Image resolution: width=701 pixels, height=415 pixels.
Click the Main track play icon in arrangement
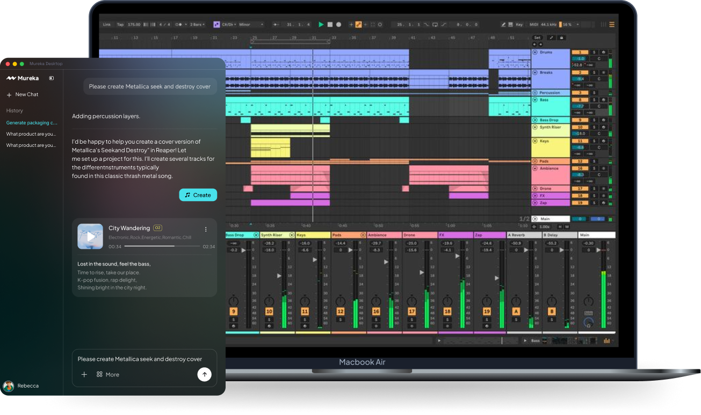[x=535, y=219]
